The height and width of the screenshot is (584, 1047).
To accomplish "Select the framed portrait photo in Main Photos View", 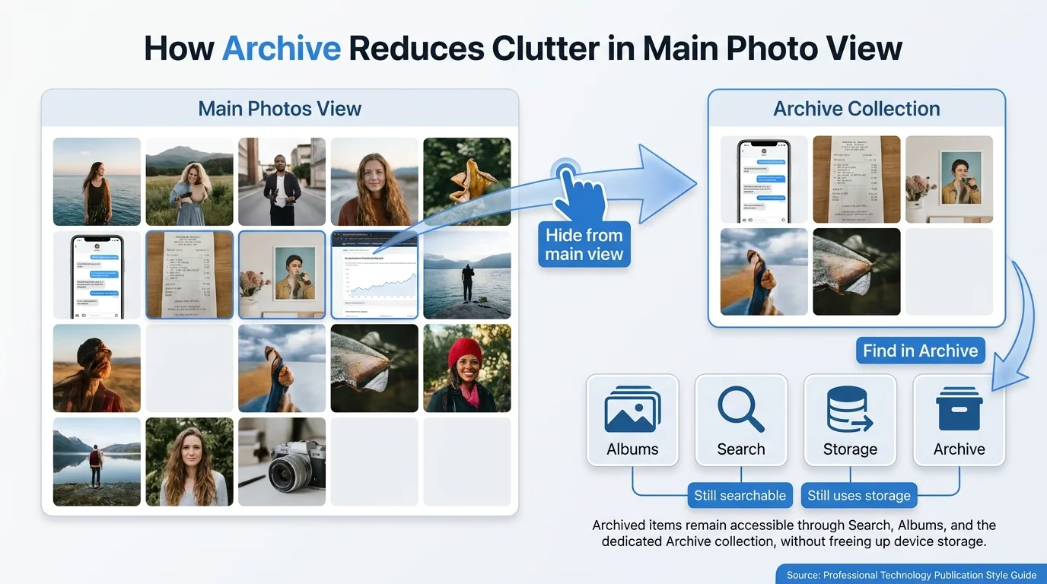I will 282,275.
